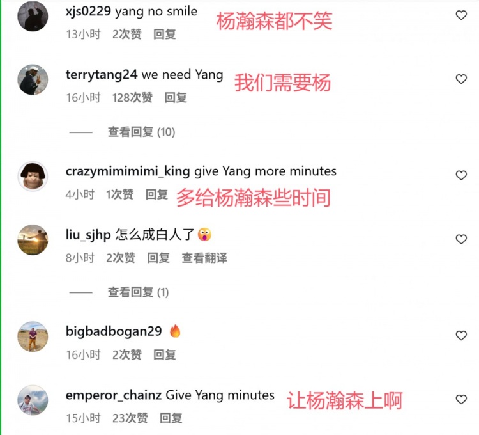Viewport: 479px width, 435px height.
Task: Click 查看翻译 on liu_sjhp's comment
Action: (x=204, y=258)
